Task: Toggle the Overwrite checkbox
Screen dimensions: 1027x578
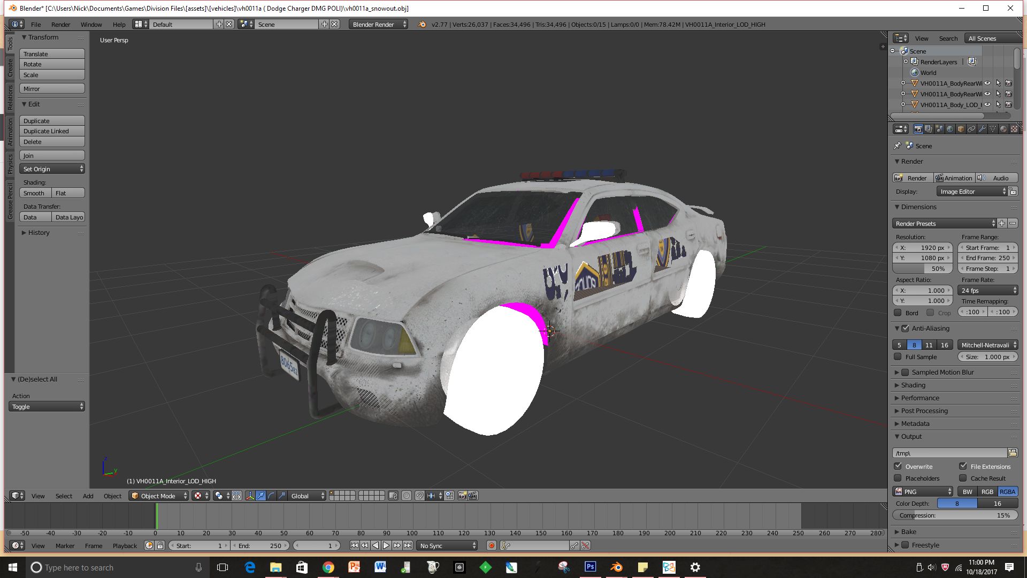Action: coord(898,466)
